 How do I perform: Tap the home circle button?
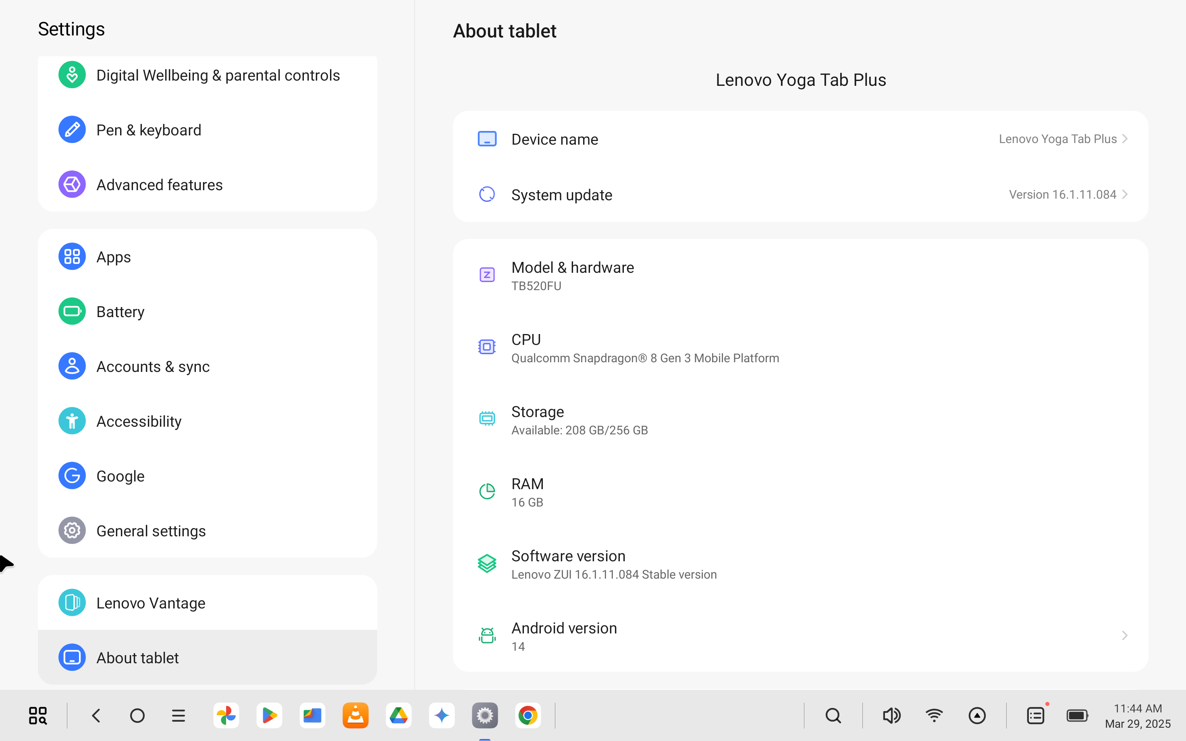click(x=137, y=716)
